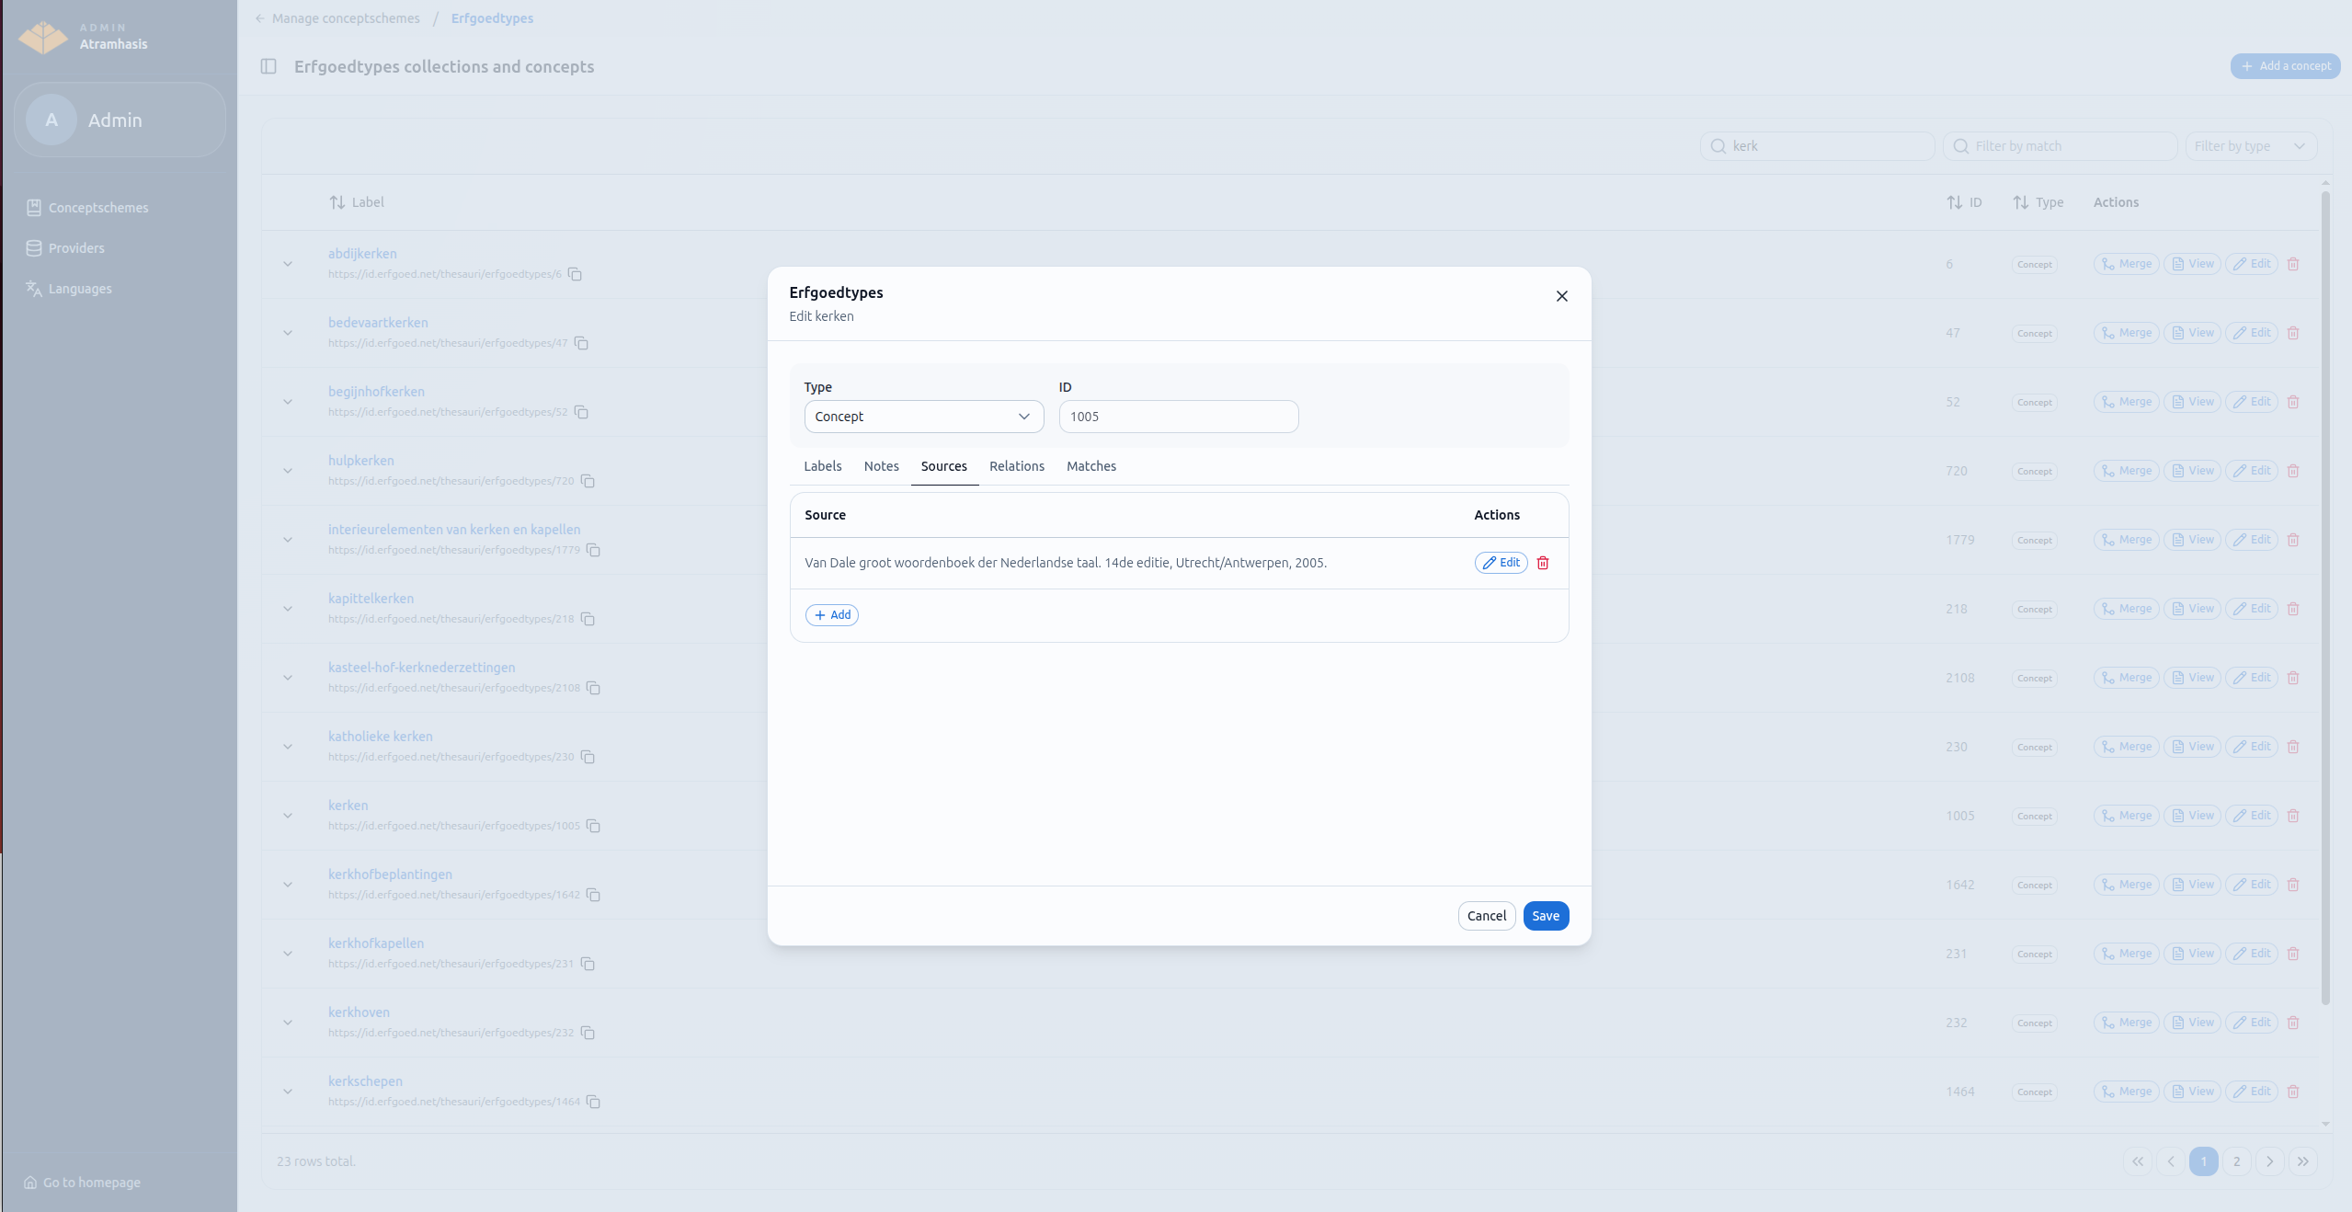This screenshot has width=2352, height=1212.
Task: View the bedevaartkerken concept
Action: point(2192,333)
